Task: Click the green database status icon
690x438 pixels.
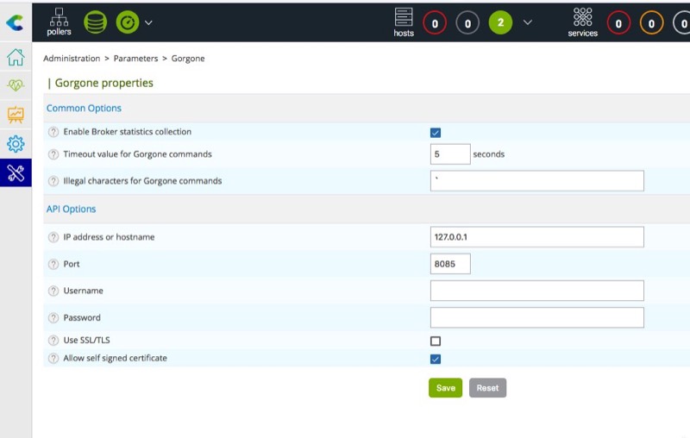Action: coord(96,22)
